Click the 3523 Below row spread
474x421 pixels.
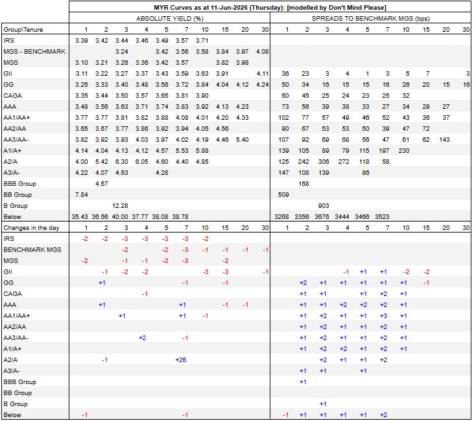tap(383, 217)
